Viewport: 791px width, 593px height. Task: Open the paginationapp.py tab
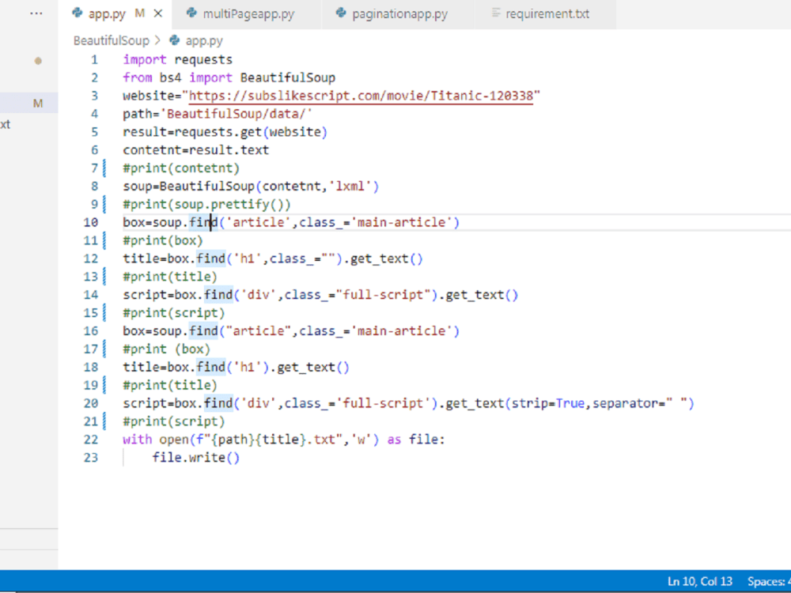pyautogui.click(x=398, y=13)
